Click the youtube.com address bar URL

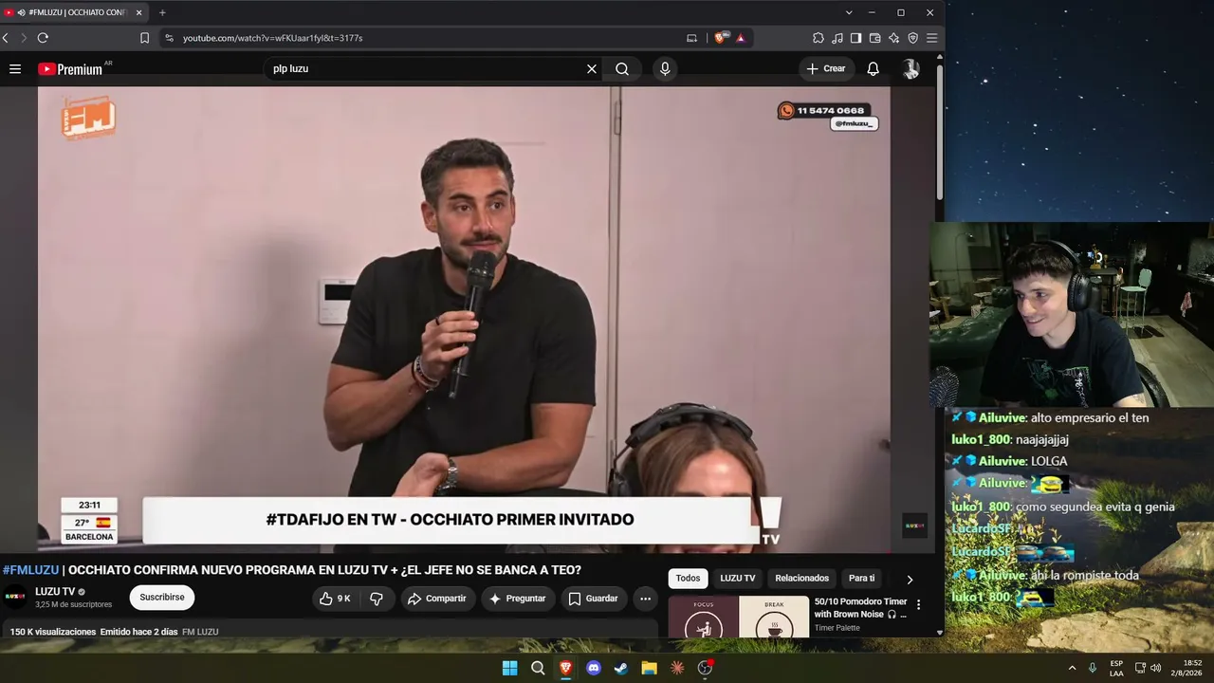coord(272,38)
